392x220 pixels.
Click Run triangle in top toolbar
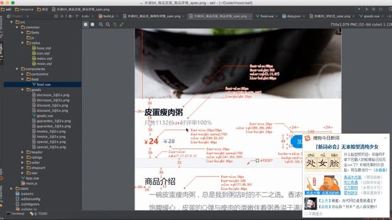point(367,9)
